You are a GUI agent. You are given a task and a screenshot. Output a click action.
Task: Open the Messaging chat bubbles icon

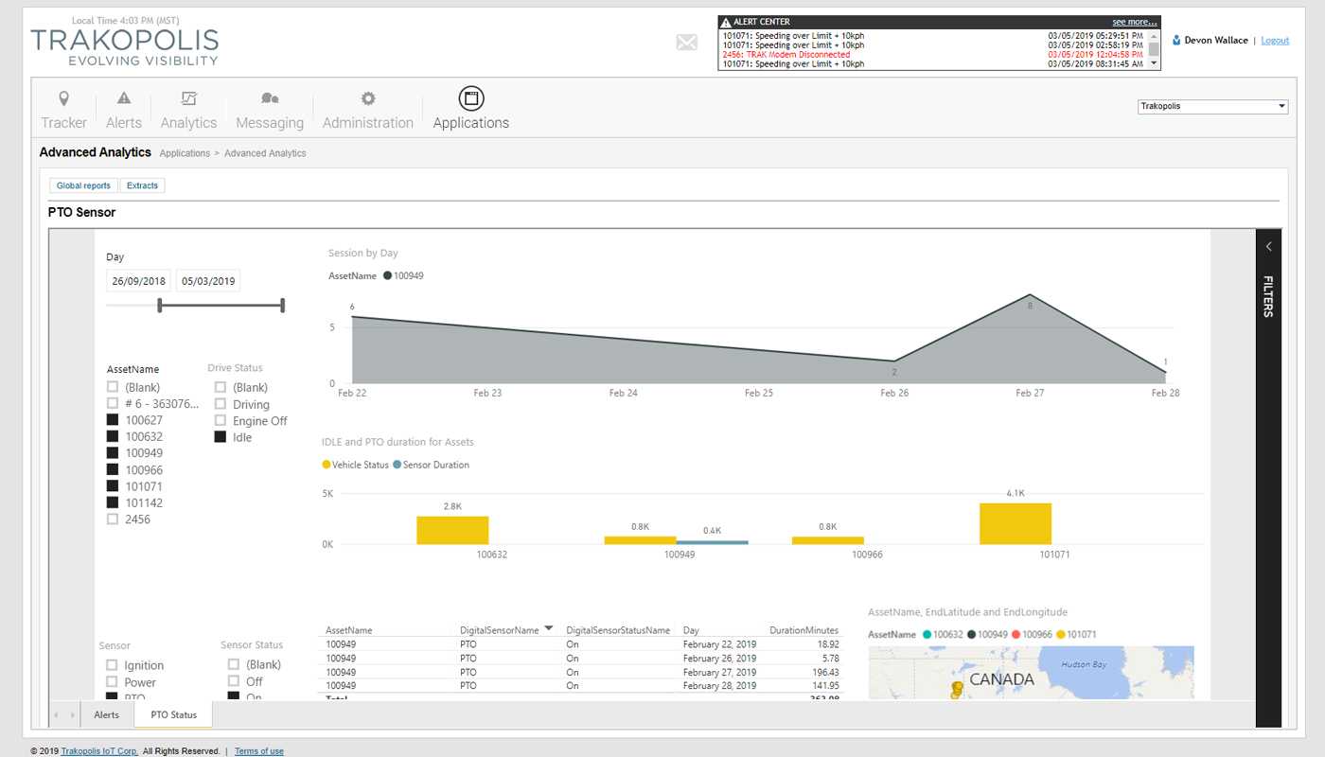click(x=270, y=98)
